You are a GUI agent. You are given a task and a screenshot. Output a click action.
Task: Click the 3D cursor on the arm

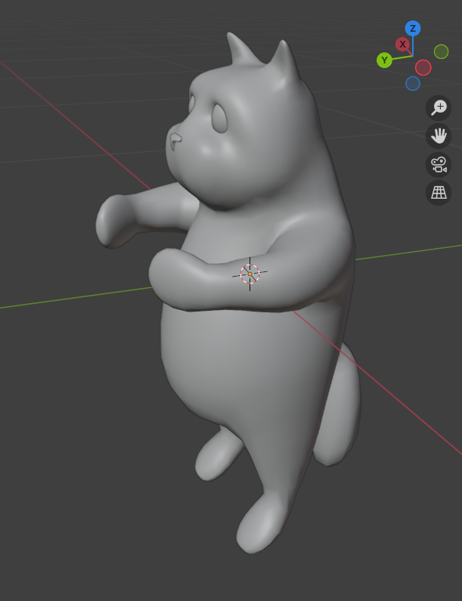point(250,274)
